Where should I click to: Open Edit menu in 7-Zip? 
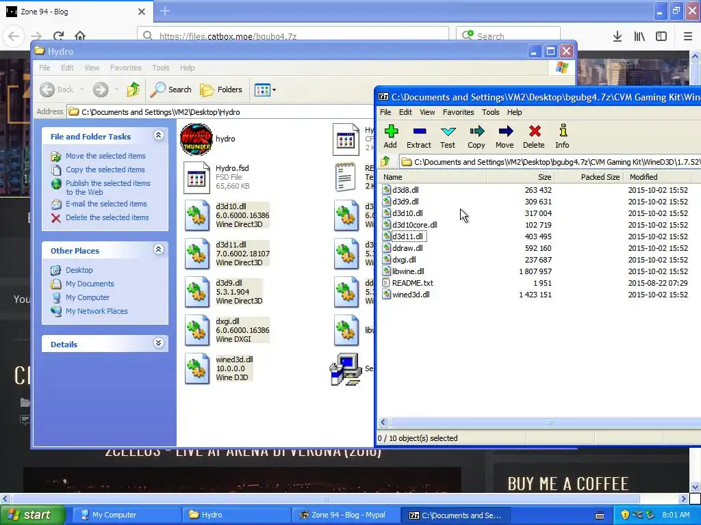(x=405, y=112)
